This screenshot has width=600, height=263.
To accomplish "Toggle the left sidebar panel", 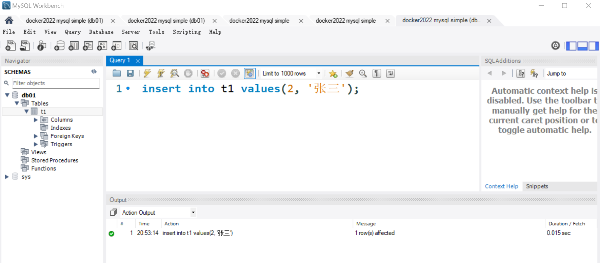I will [572, 46].
